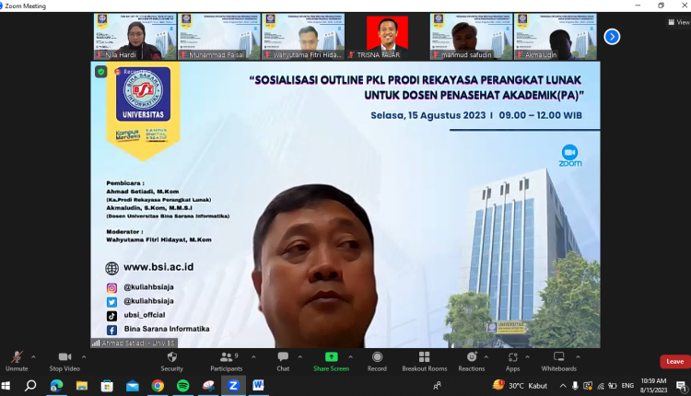Show next page of participant thumbnails
Image resolution: width=691 pixels, height=396 pixels.
coord(612,37)
